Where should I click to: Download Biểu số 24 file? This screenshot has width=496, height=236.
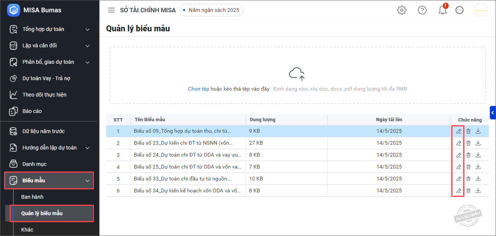pos(478,155)
